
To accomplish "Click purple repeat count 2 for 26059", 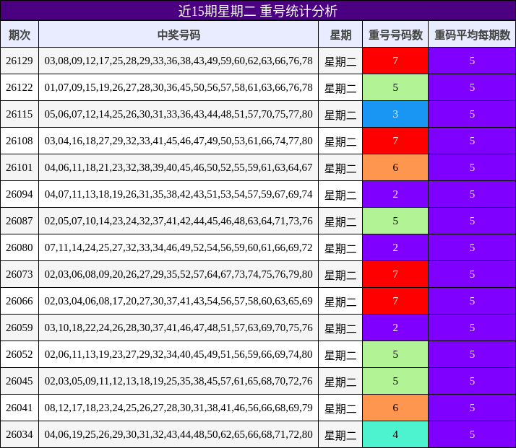I will [395, 328].
